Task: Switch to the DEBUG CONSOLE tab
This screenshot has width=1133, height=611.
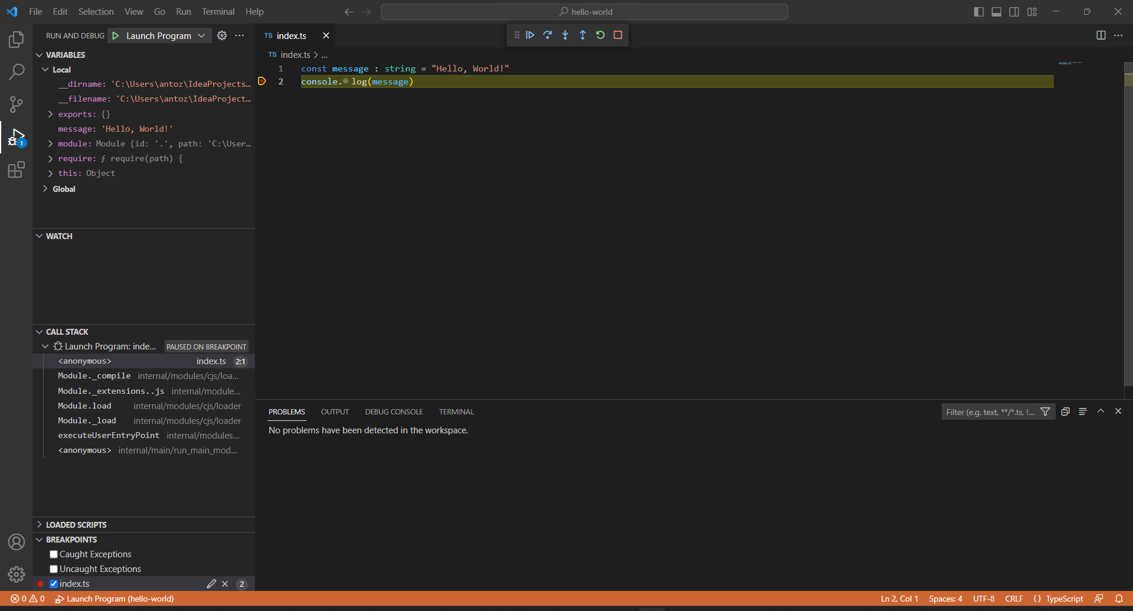Action: coord(394,411)
